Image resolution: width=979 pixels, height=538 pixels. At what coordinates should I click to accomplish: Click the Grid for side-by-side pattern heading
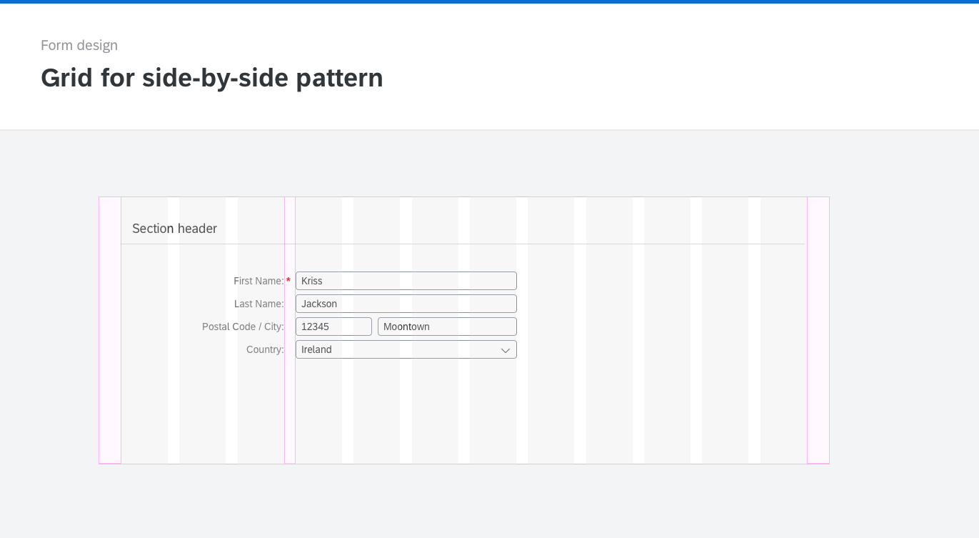211,77
